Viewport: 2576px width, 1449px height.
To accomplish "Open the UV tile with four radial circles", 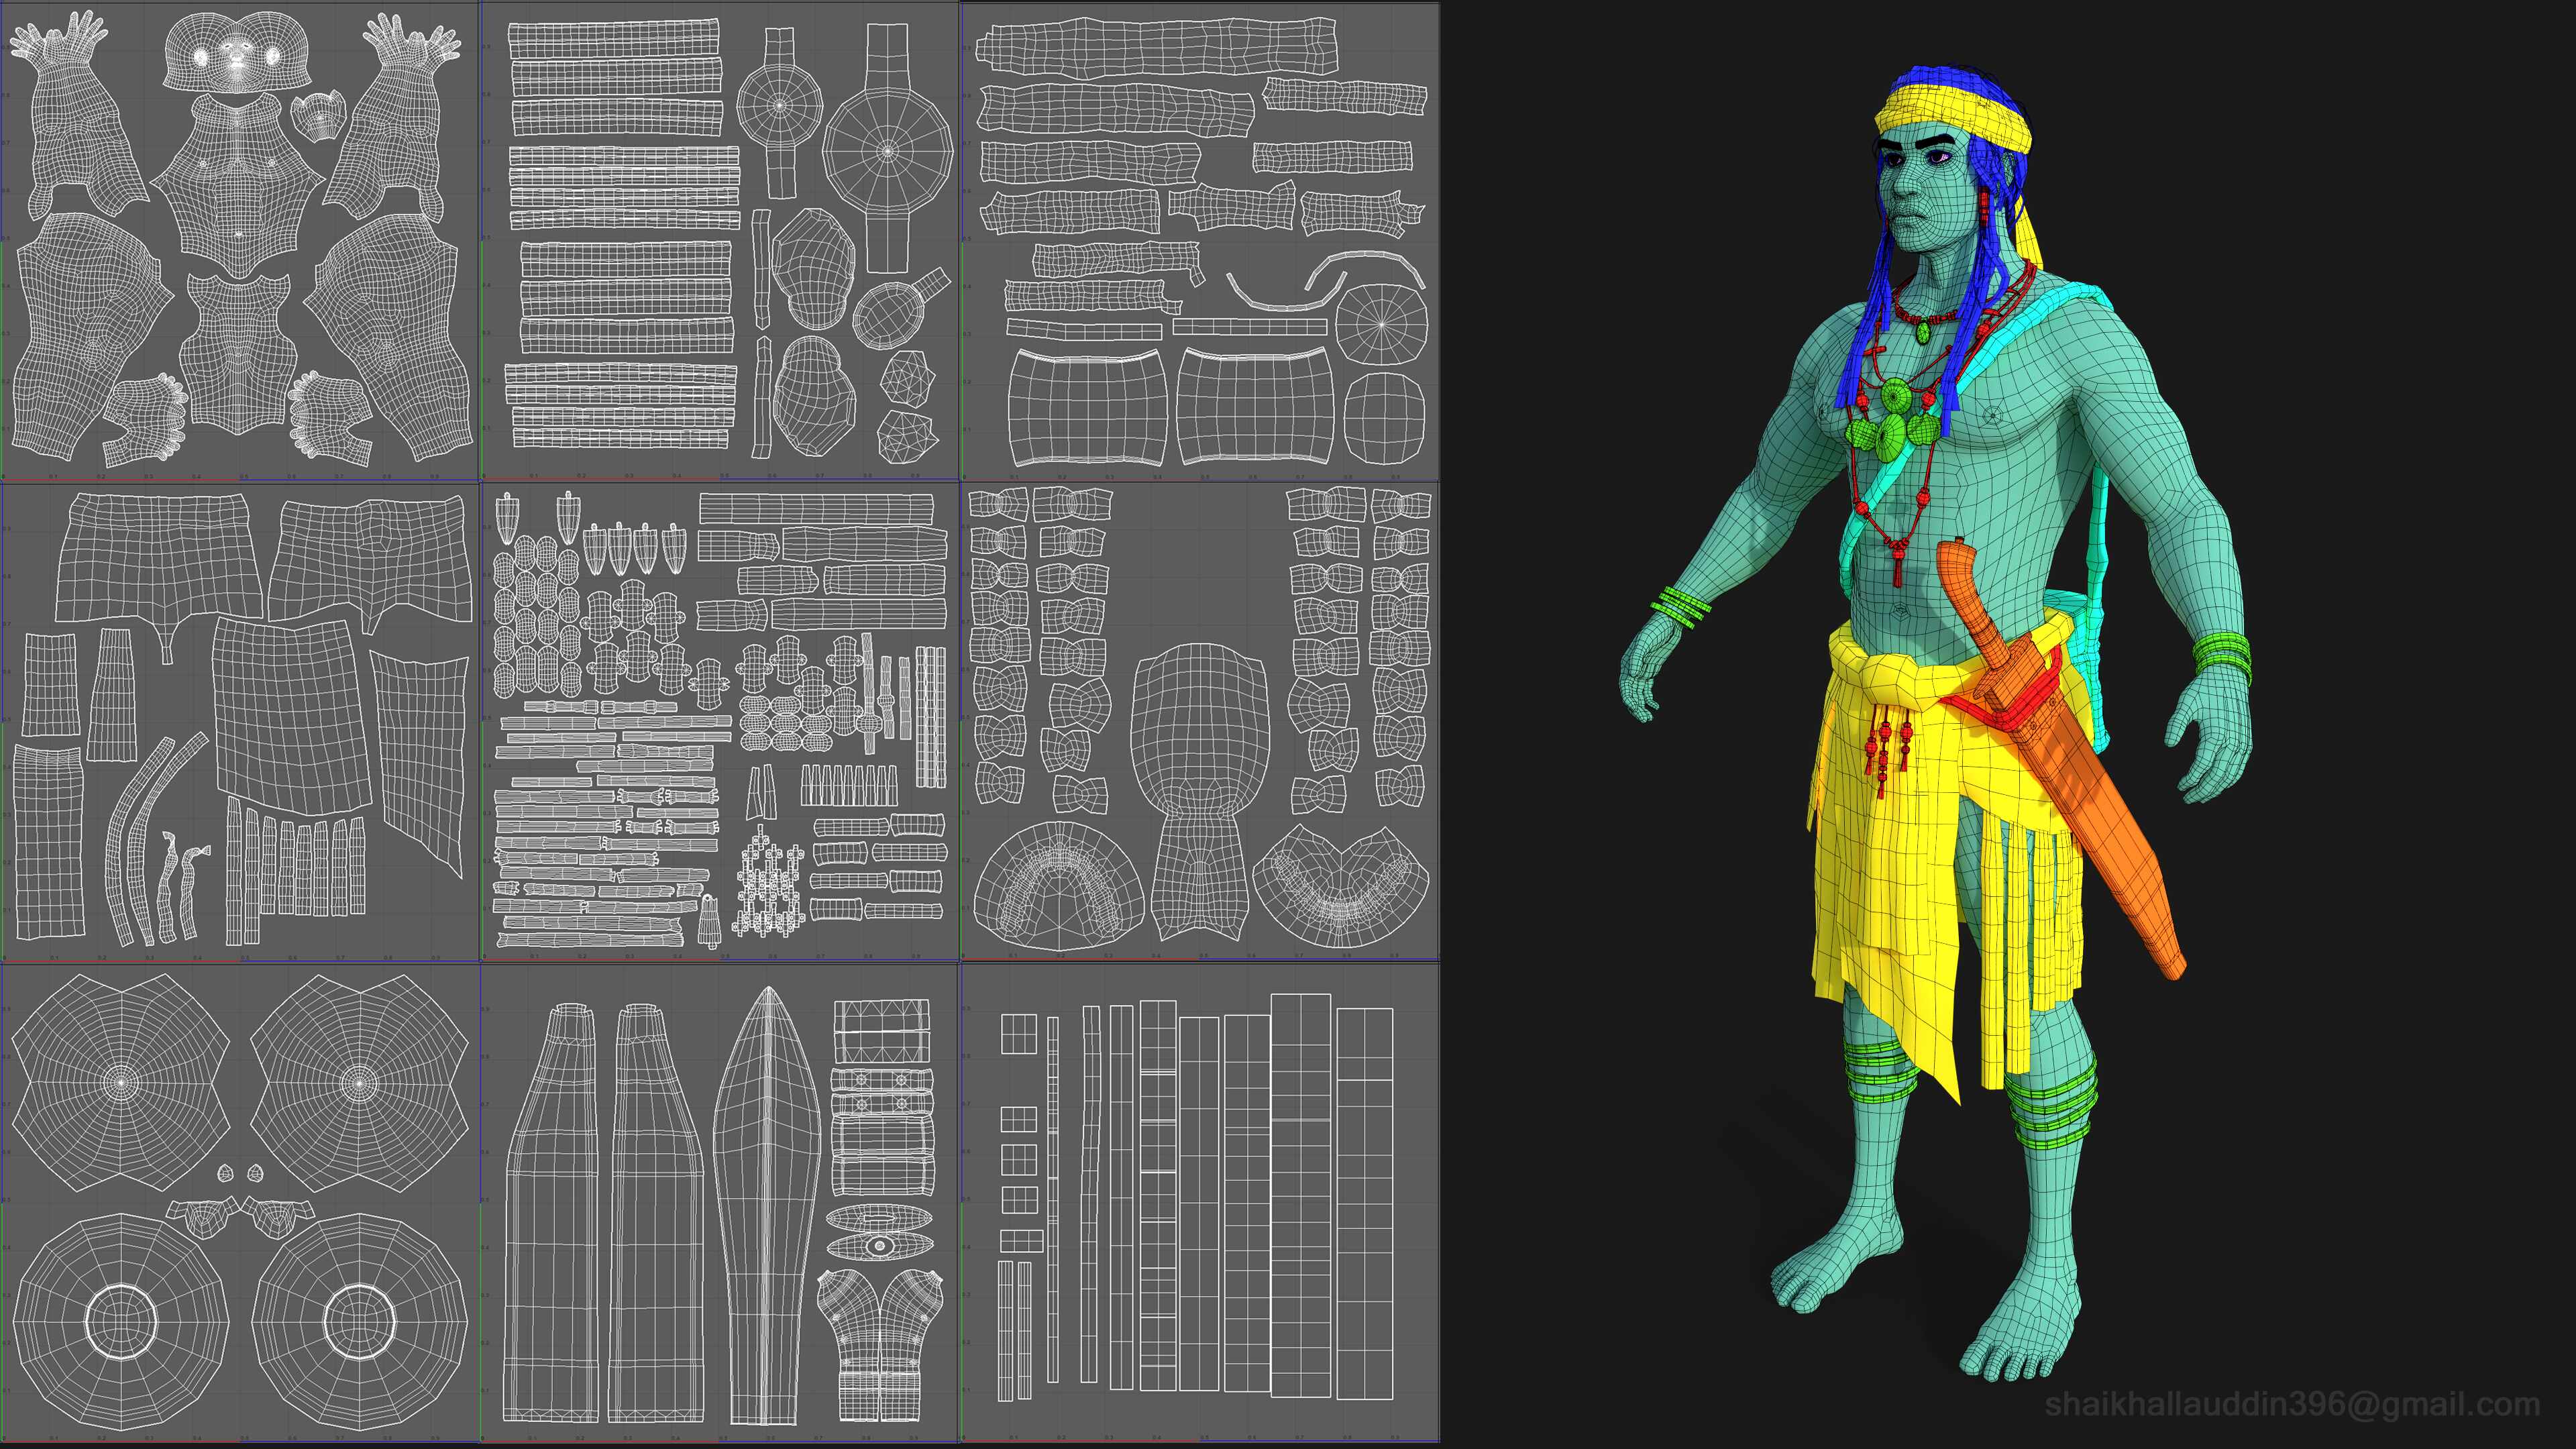I will (240, 1203).
